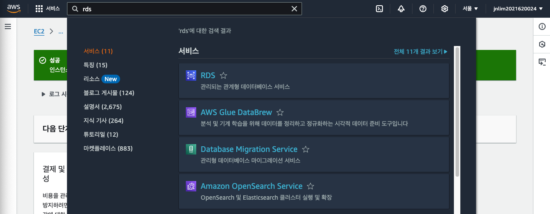Click the Amazon OpenSearch Service icon
Viewport: 550px width, 214px height.
(191, 186)
